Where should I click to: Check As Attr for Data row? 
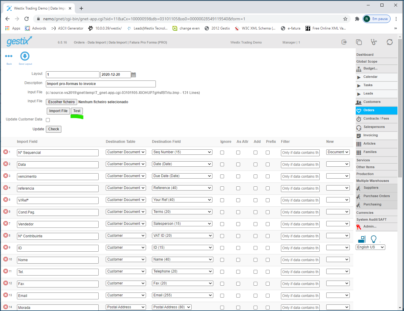click(238, 164)
